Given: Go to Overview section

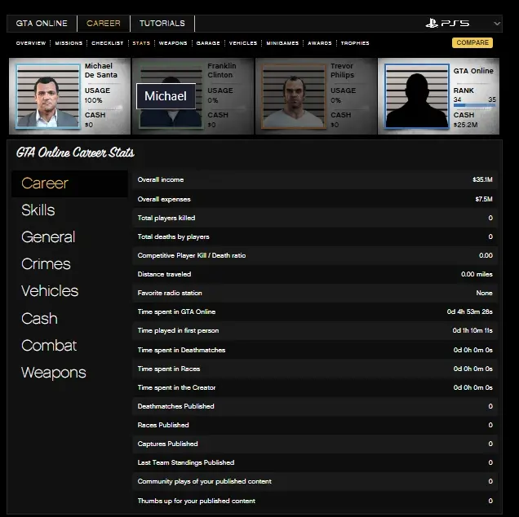Looking at the screenshot, I should (x=31, y=43).
